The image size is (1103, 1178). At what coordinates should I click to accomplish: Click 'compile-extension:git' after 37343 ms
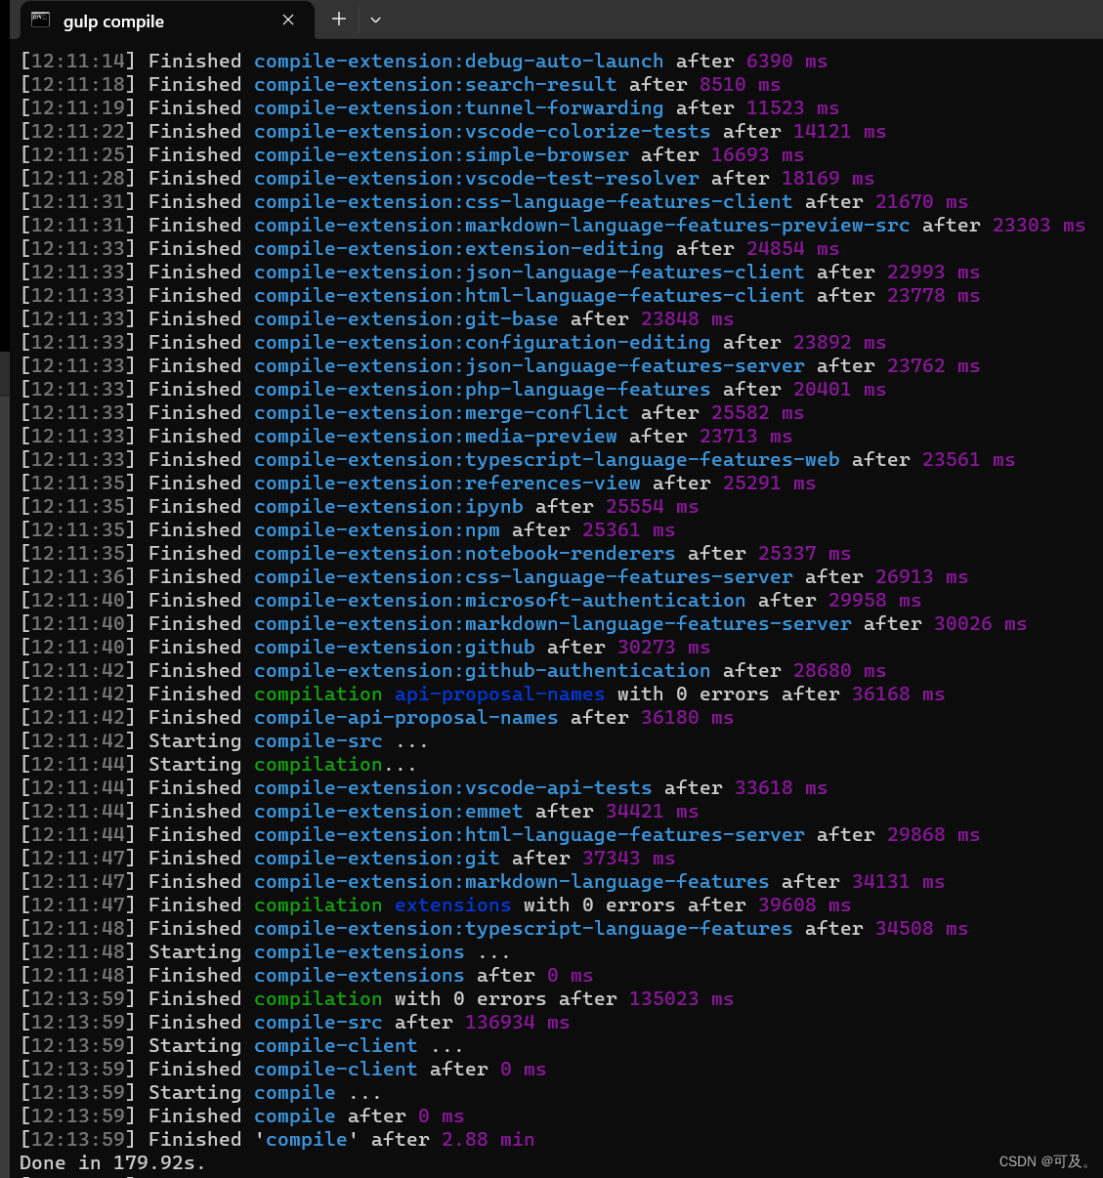click(x=376, y=859)
